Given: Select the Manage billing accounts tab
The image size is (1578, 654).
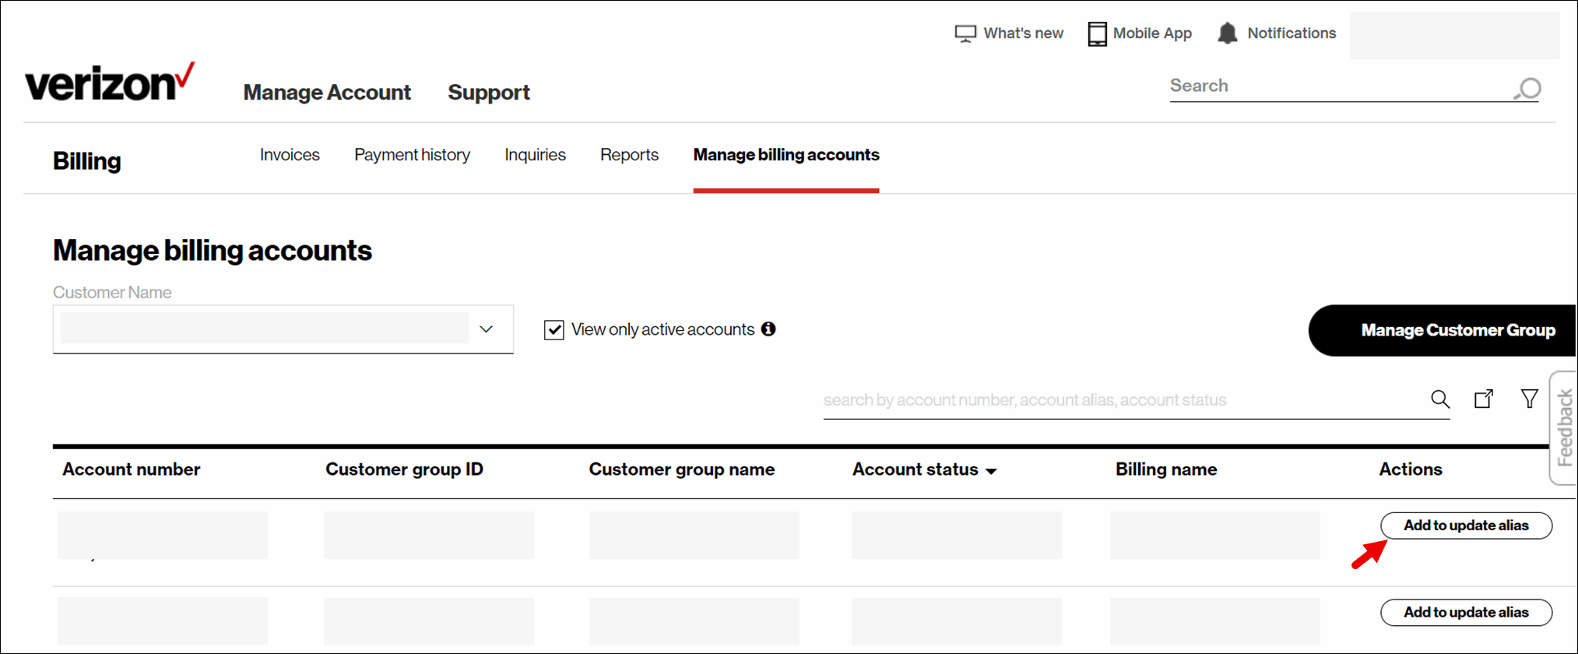Looking at the screenshot, I should (x=786, y=155).
